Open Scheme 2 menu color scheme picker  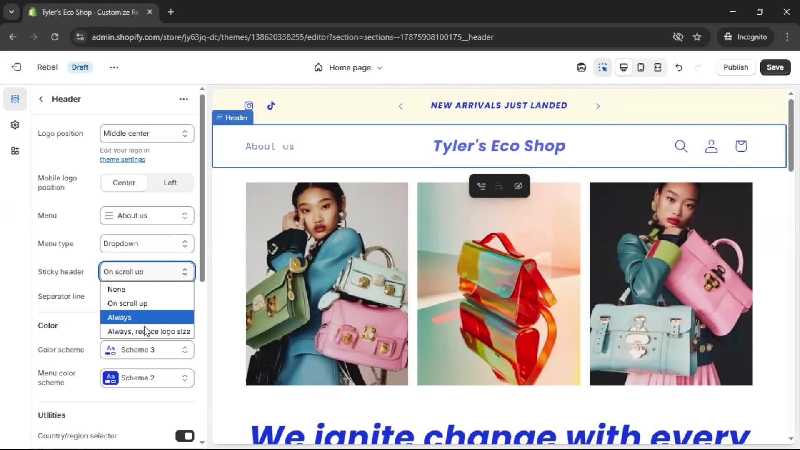coord(147,378)
